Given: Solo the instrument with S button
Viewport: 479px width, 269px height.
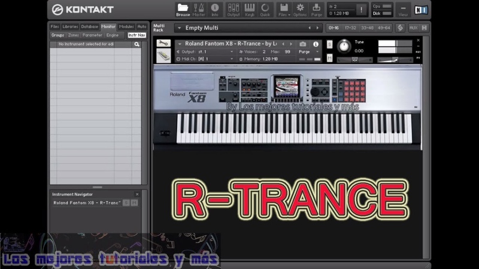Looking at the screenshot, I should (329, 44).
